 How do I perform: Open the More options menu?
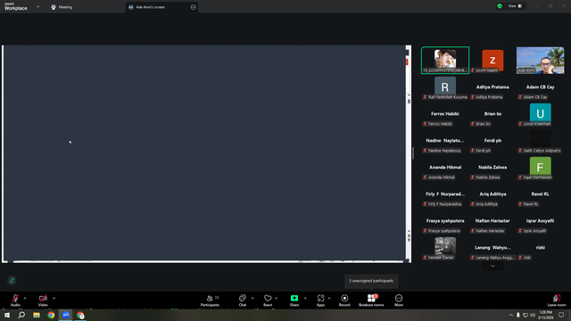pos(399,300)
